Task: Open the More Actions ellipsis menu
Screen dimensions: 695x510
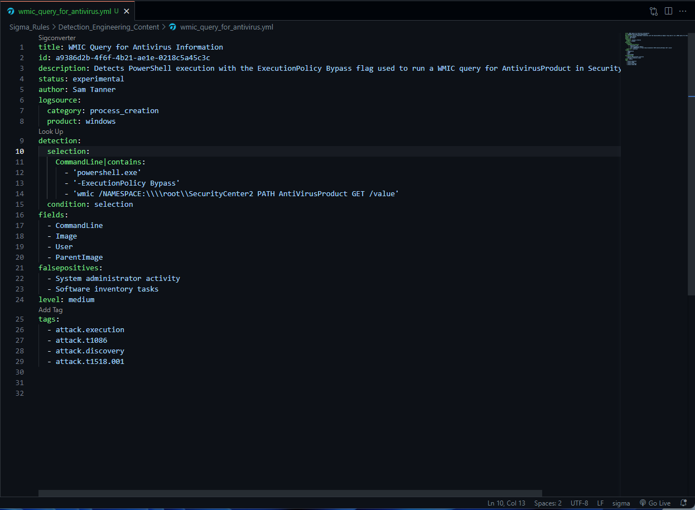Action: (683, 11)
